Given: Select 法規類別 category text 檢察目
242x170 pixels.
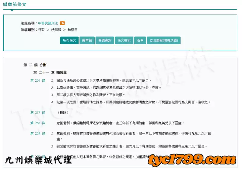Looking at the screenshot, I should [x=72, y=30].
